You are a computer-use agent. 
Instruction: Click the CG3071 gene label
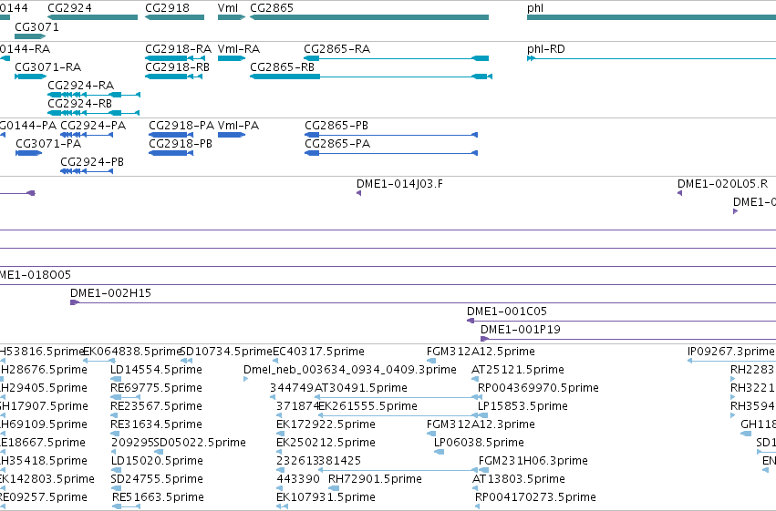click(x=36, y=26)
